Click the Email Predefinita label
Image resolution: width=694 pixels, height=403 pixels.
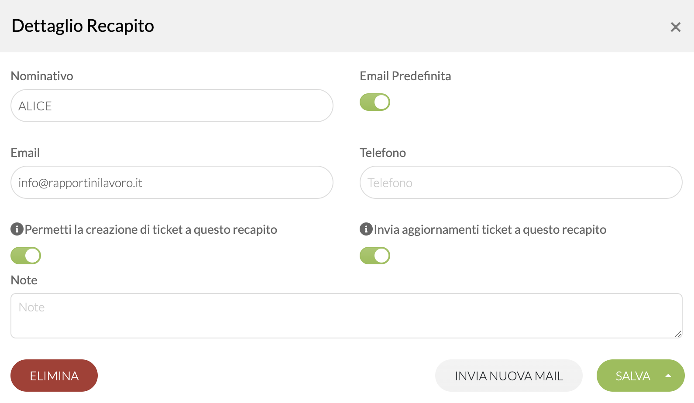(x=405, y=76)
